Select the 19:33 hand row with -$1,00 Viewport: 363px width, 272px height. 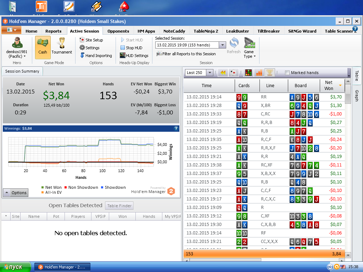click(x=264, y=114)
